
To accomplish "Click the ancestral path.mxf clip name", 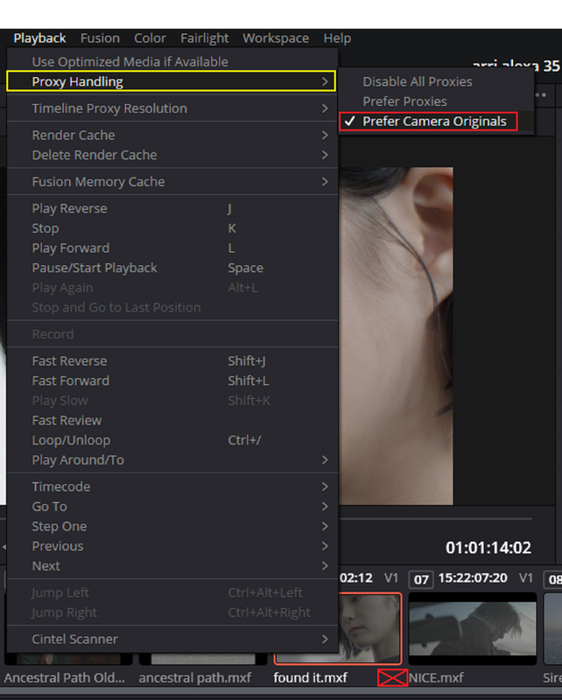I will (195, 677).
